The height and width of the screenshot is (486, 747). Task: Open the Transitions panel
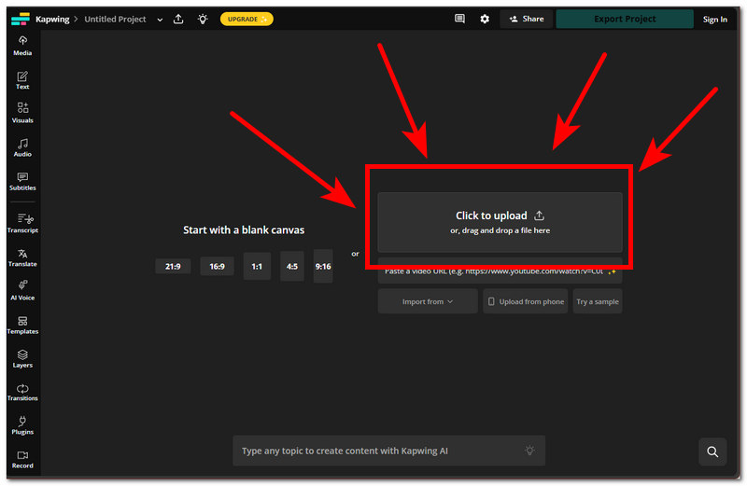pos(22,392)
